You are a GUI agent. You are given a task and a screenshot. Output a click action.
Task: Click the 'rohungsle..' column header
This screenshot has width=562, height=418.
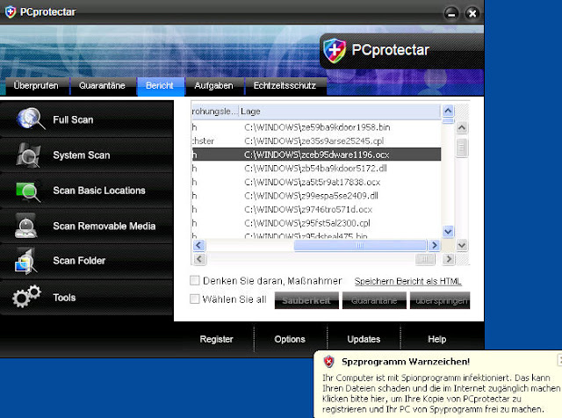coord(215,112)
